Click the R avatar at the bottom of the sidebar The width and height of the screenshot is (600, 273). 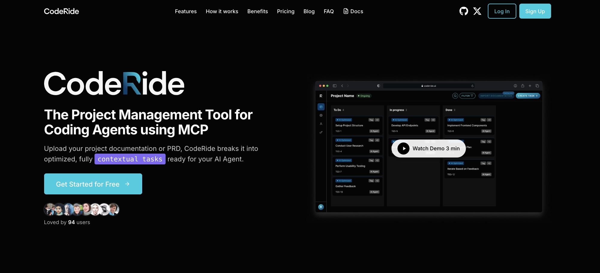pos(321,207)
